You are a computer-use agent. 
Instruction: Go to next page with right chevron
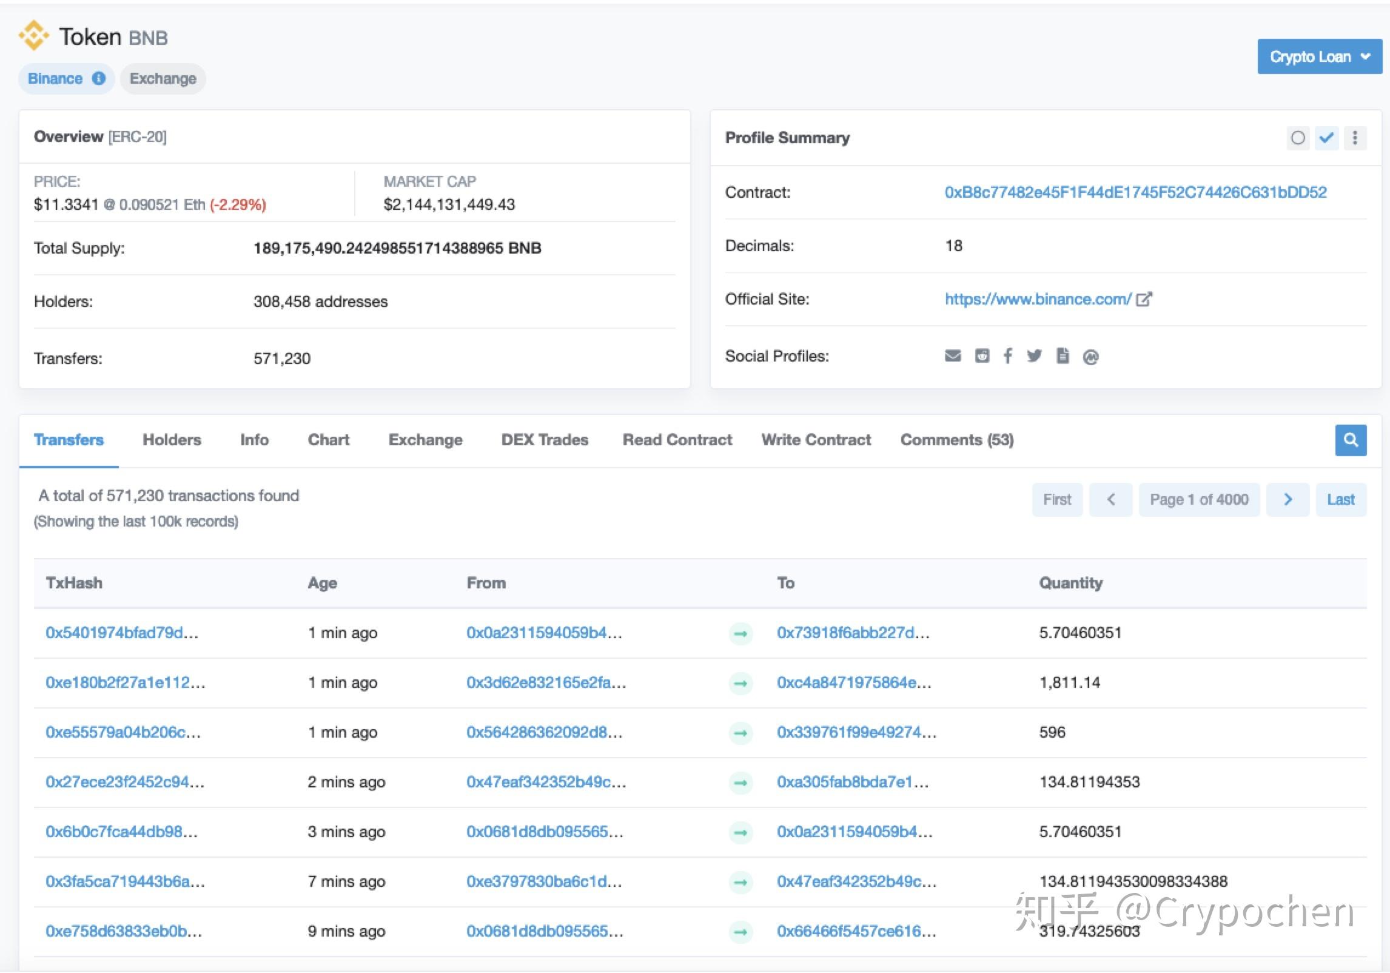(1288, 499)
